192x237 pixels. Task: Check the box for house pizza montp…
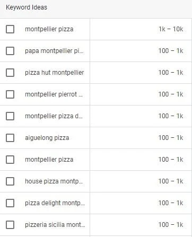(10, 181)
